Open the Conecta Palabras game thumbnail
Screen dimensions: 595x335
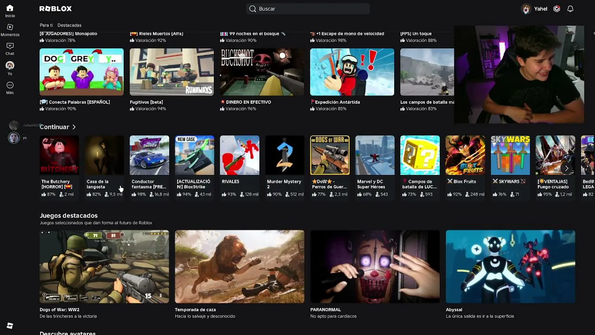click(x=81, y=72)
